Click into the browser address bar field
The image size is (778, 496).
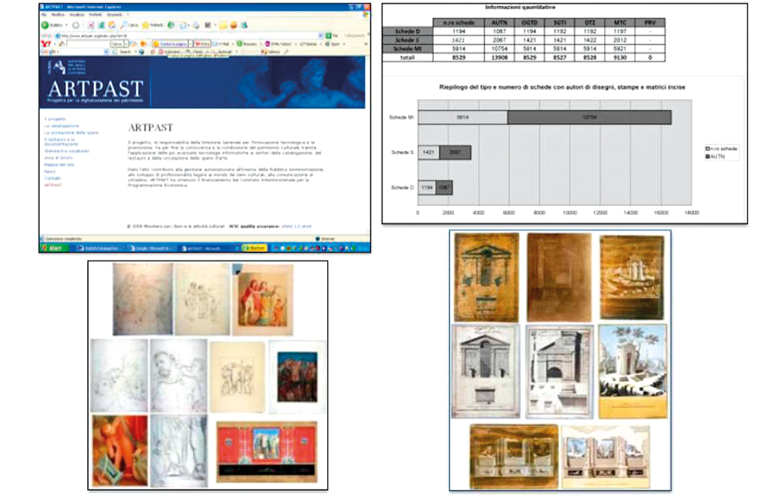[x=186, y=36]
